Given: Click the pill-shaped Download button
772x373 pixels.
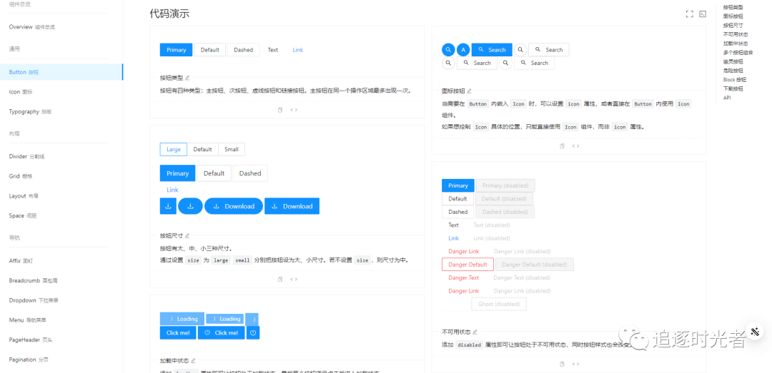Looking at the screenshot, I should 233,206.
